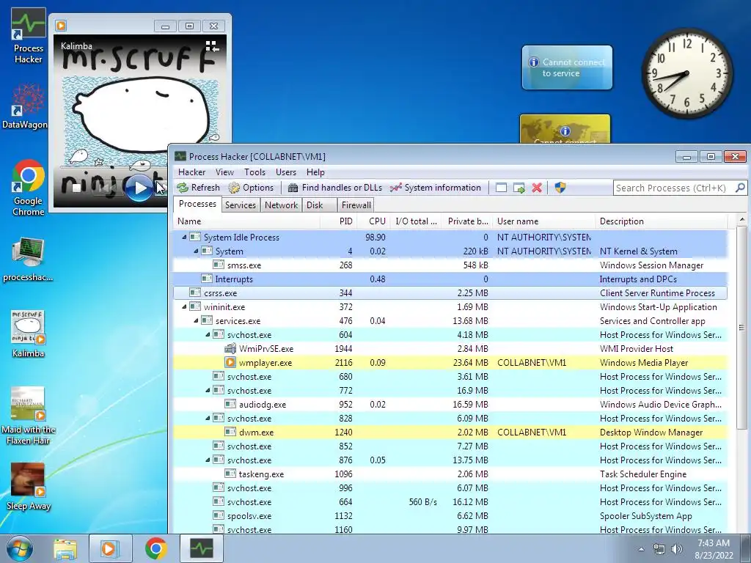
Task: Select the dwm.exe process row
Action: coord(450,433)
